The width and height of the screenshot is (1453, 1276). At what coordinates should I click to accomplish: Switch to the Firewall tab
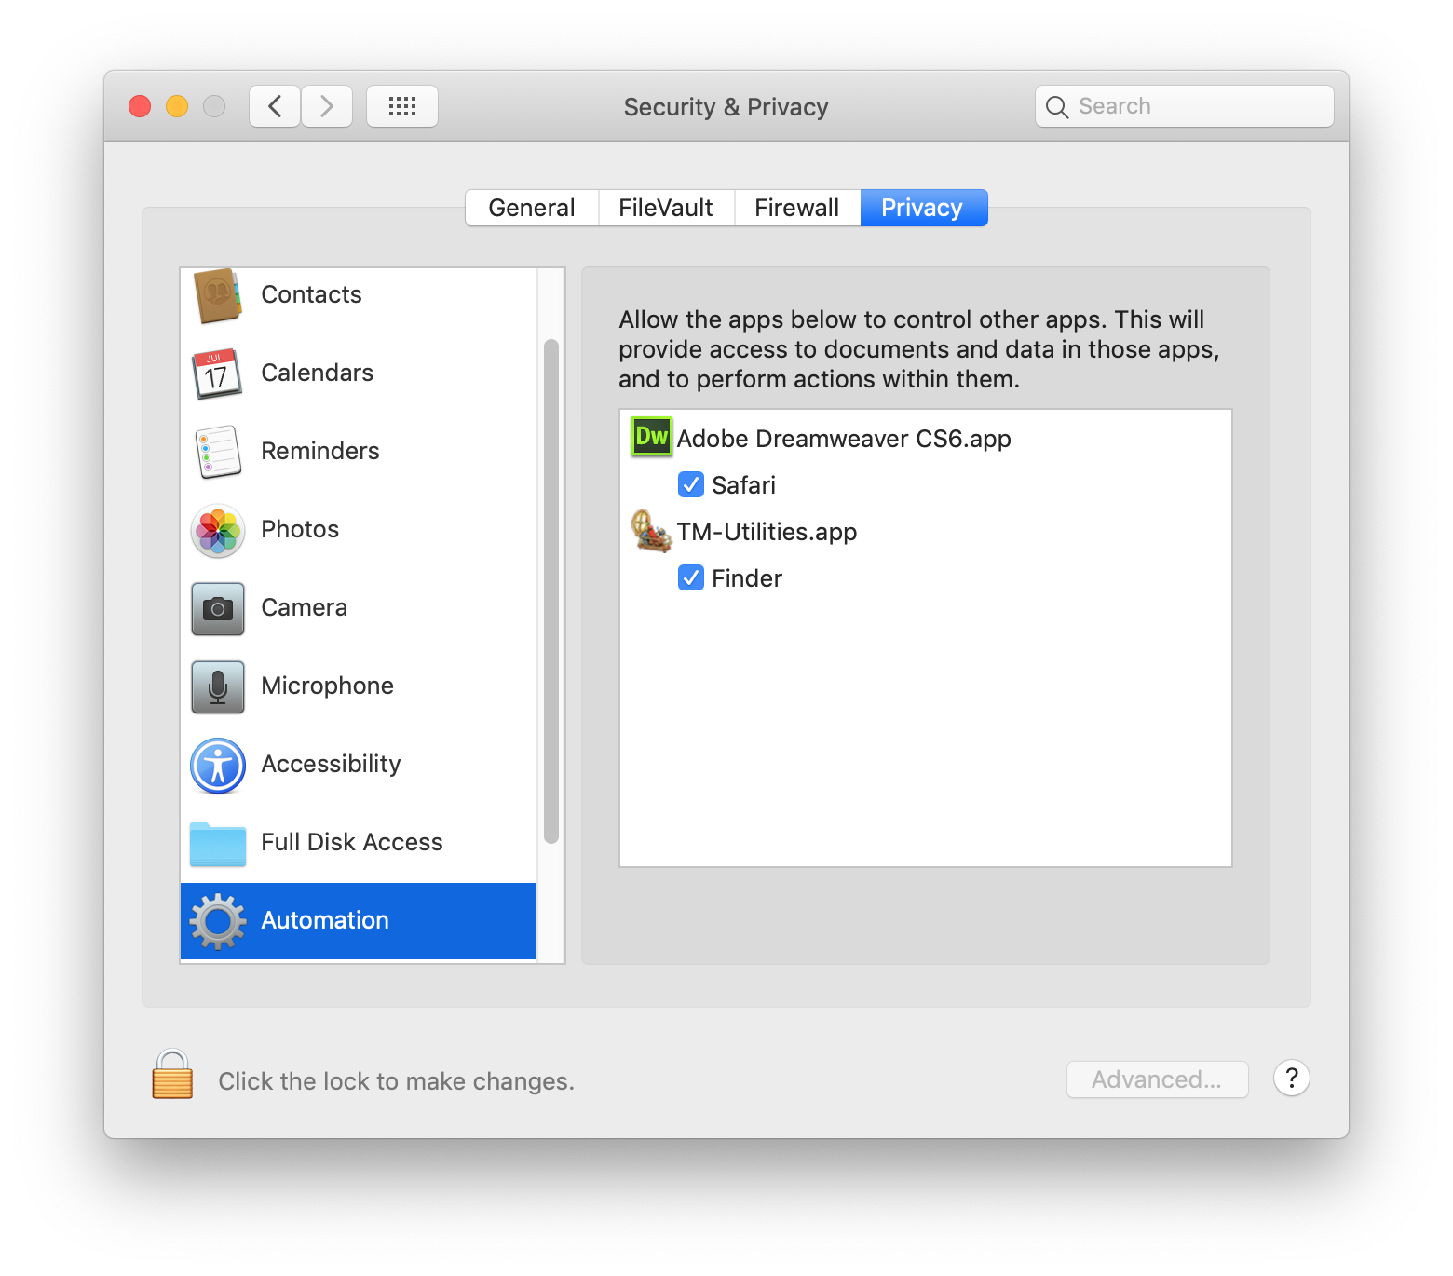point(797,208)
